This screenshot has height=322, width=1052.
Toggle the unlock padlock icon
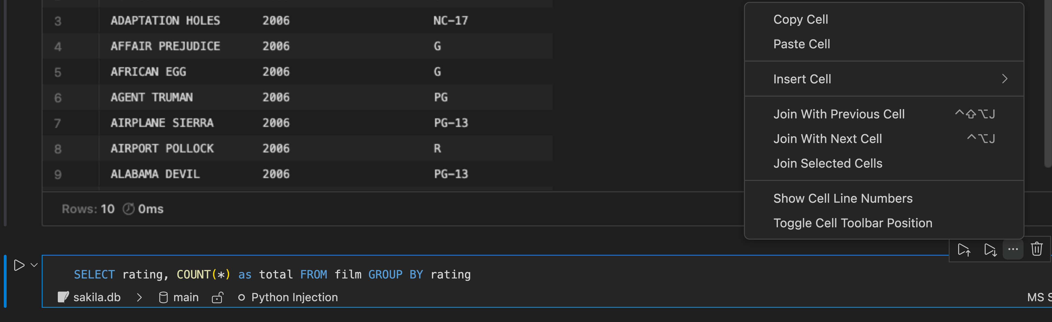coord(217,298)
